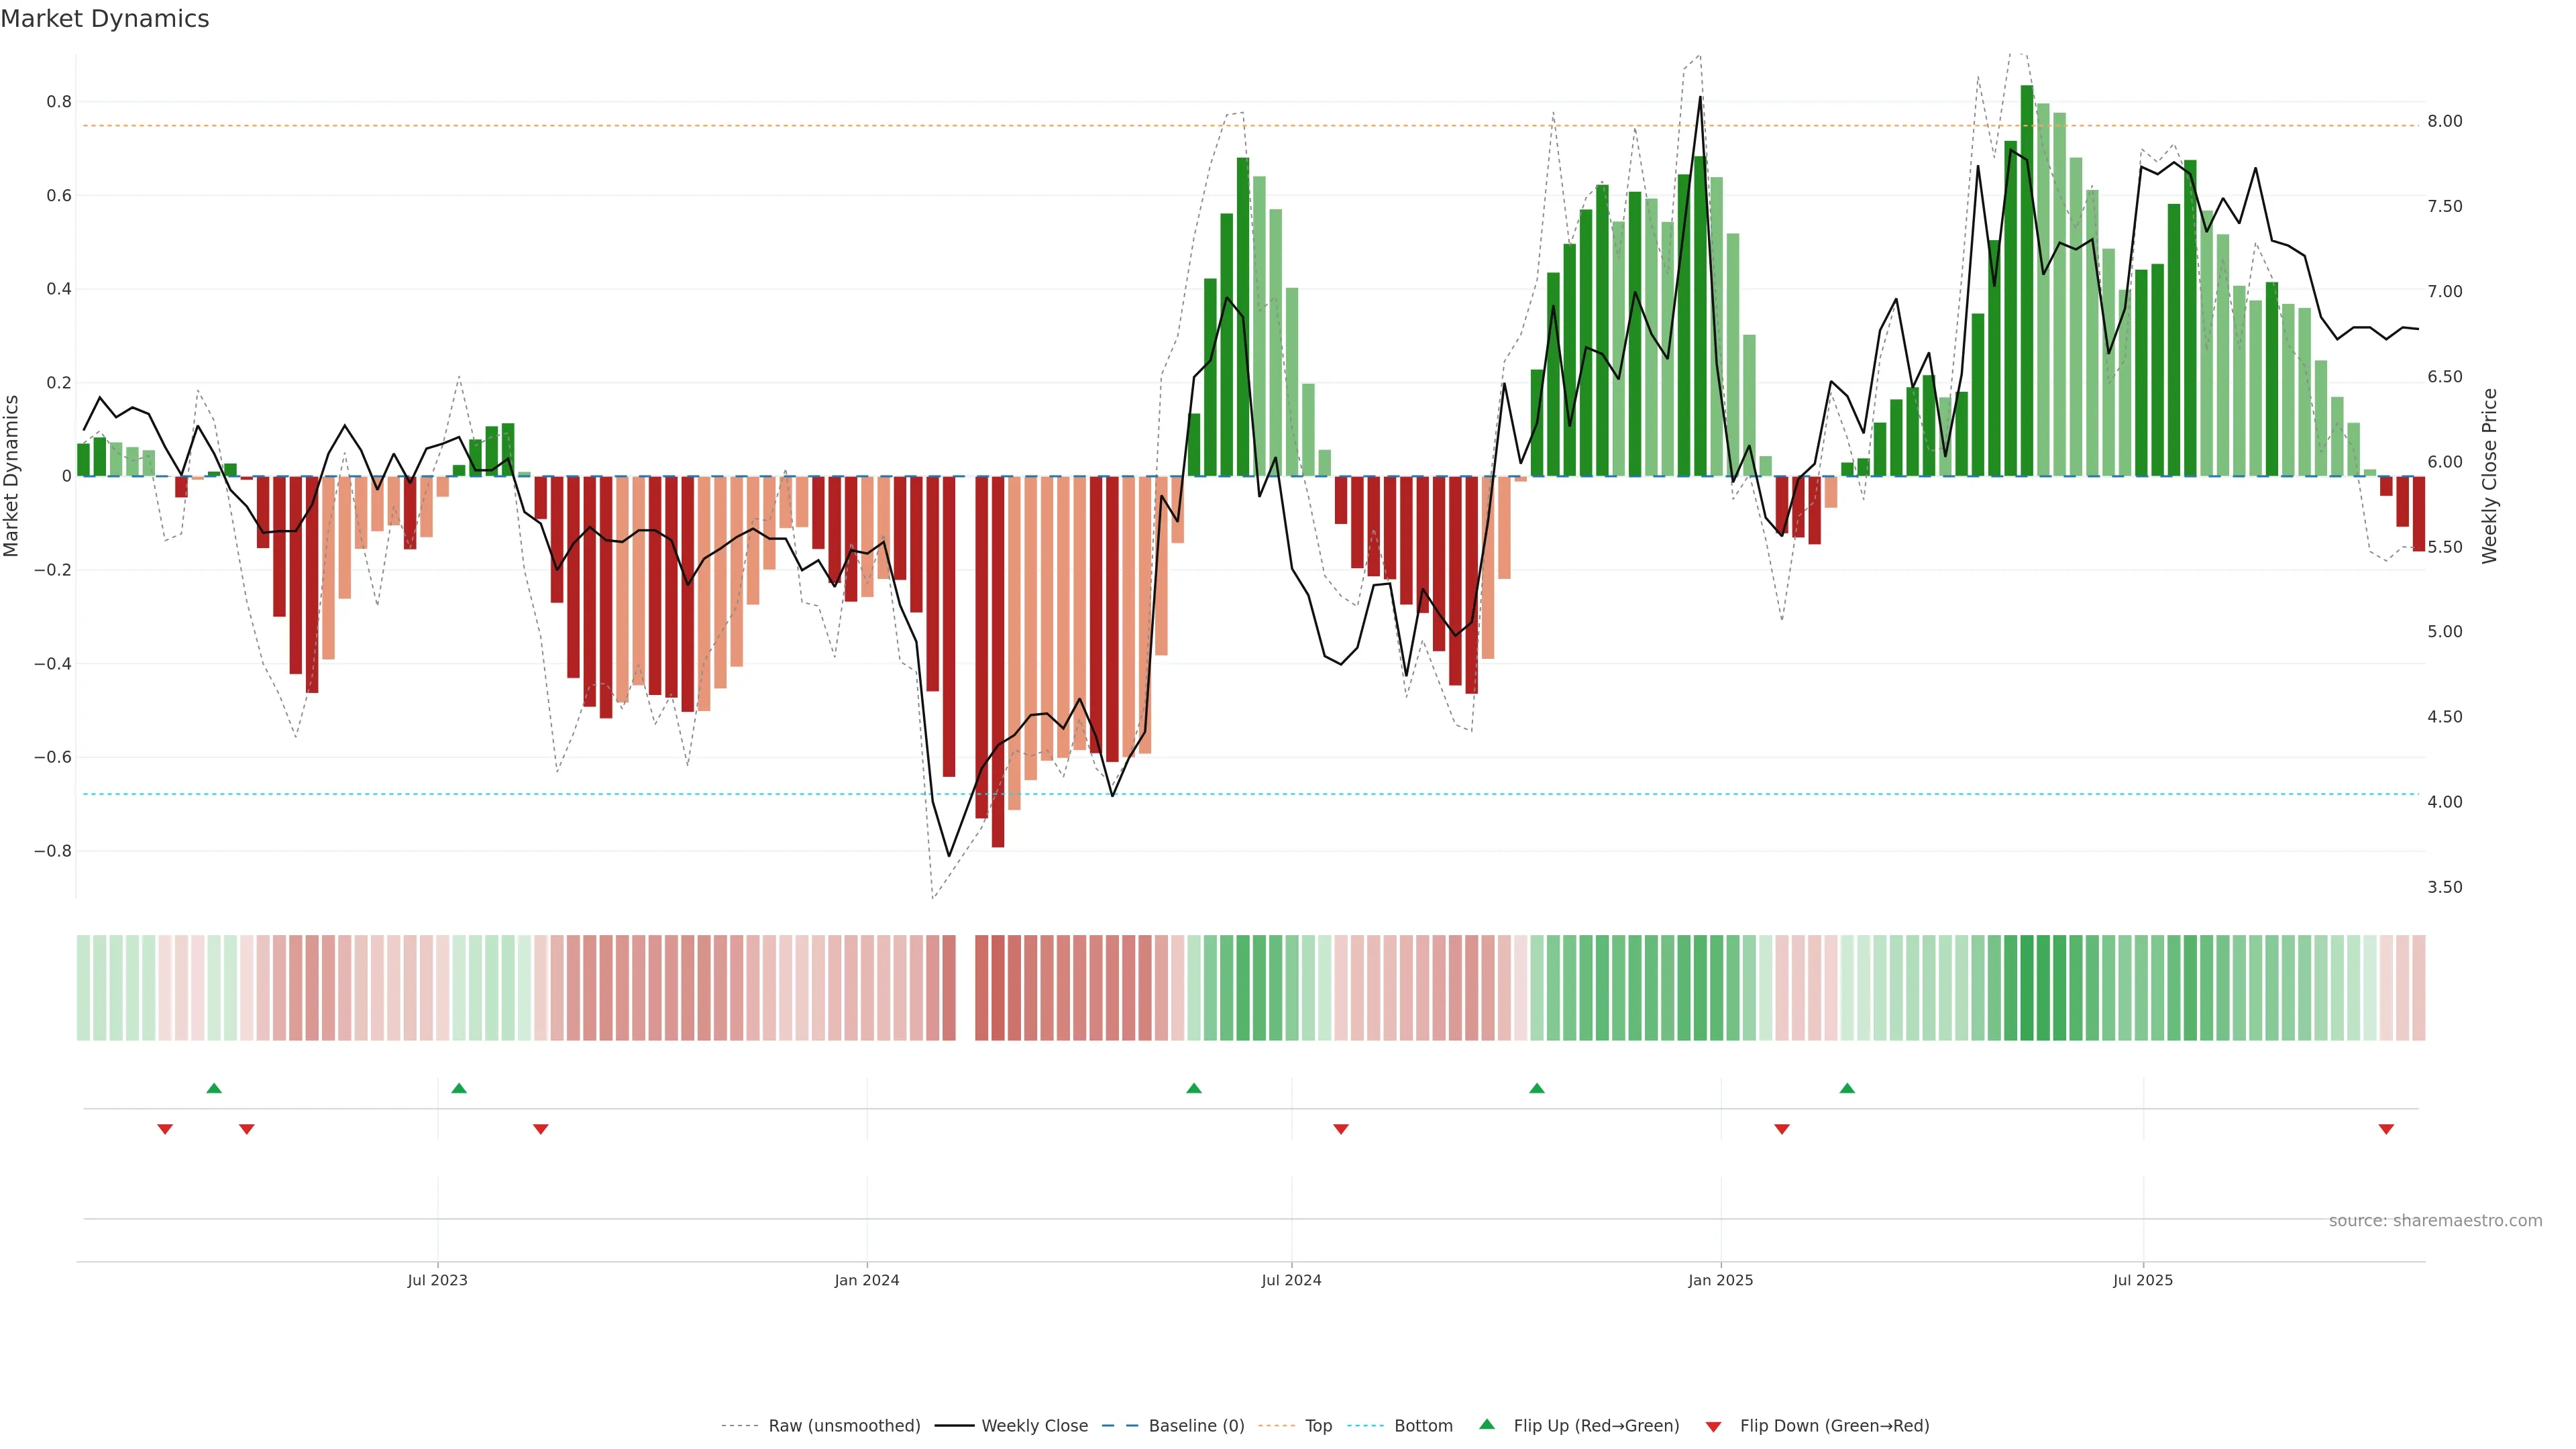Screen dimensions: 2576x1449
Task: Click the Flip Up legend triangle icon
Action: click(1487, 1424)
